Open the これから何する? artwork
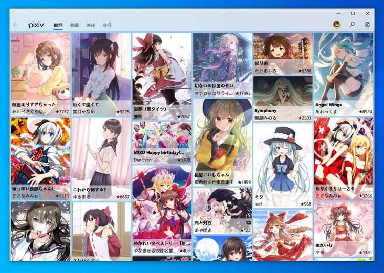This screenshot has width=384, height=273. (101, 159)
